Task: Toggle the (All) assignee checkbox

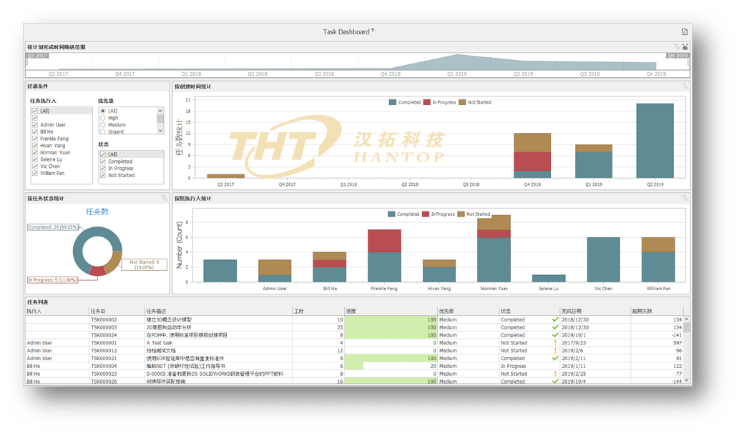Action: coord(35,111)
